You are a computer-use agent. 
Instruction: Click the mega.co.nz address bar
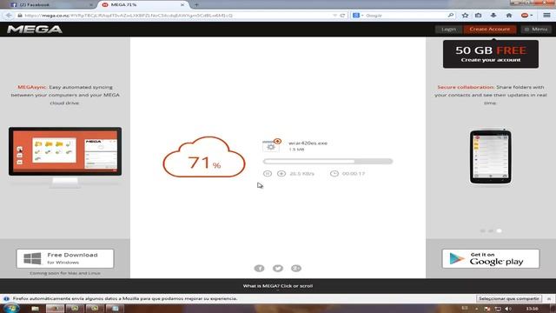[x=177, y=16]
